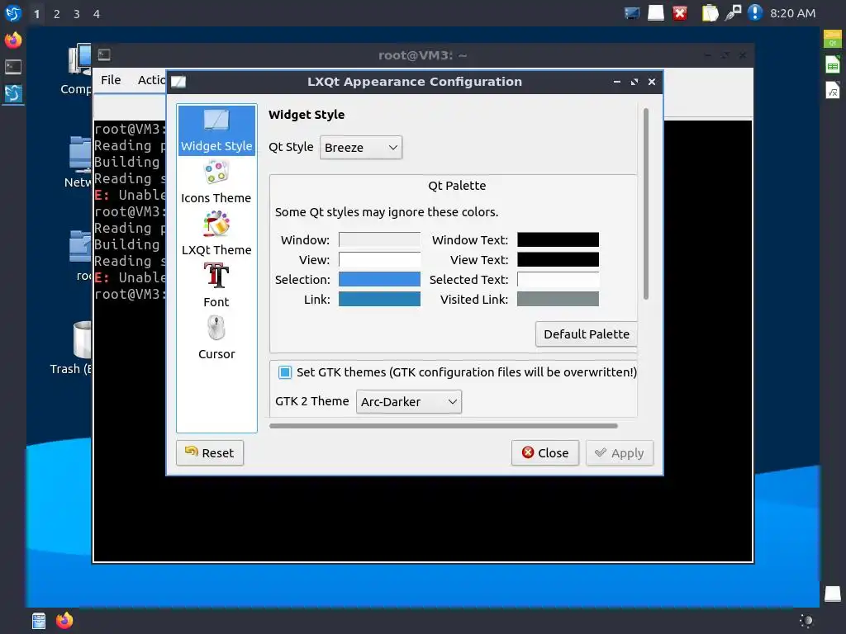Click the Close button in the dialog

tap(545, 453)
